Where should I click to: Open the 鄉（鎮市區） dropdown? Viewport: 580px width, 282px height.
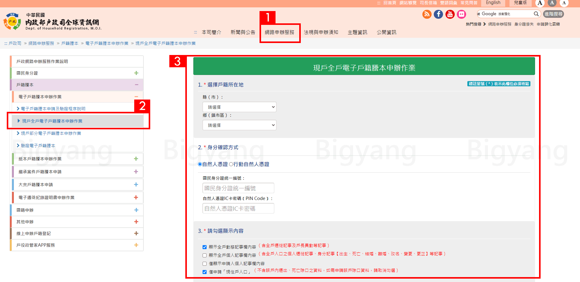point(239,125)
